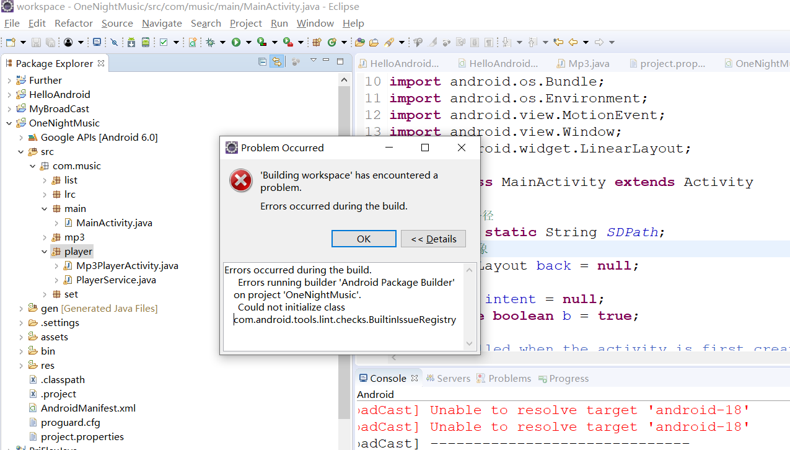Select Mp3PlayerActivity.java in the tree
The width and height of the screenshot is (790, 450).
[x=127, y=266]
